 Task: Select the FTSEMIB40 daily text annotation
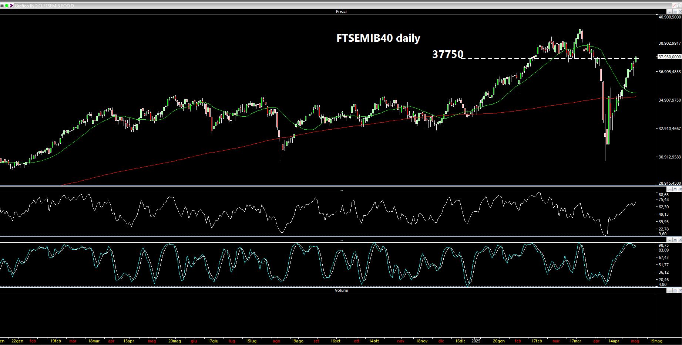[x=378, y=38]
